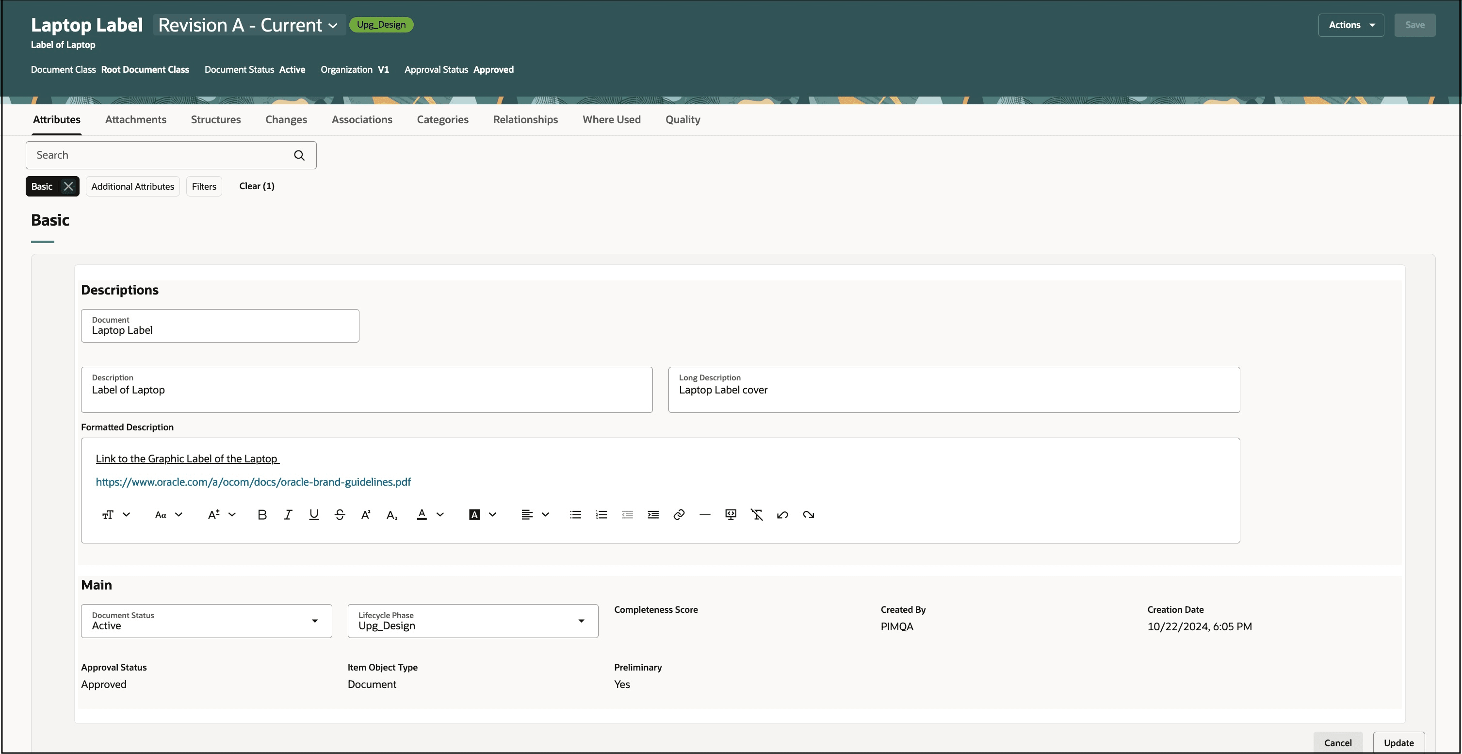
Task: Click the Update button
Action: point(1398,743)
